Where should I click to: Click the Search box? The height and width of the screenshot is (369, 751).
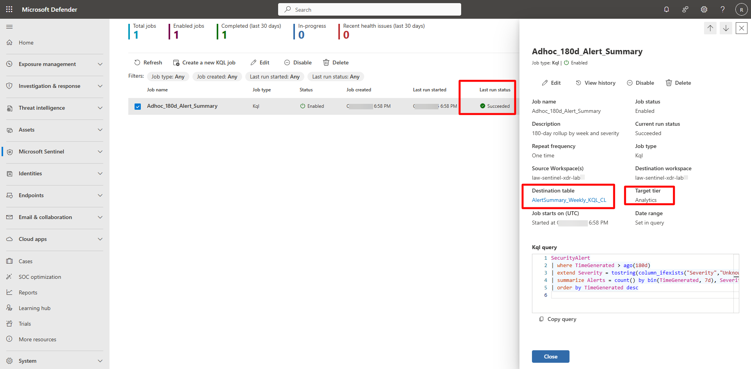click(x=369, y=9)
